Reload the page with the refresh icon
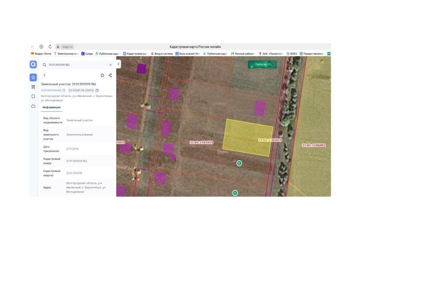This screenshot has width=426, height=301. point(50,47)
